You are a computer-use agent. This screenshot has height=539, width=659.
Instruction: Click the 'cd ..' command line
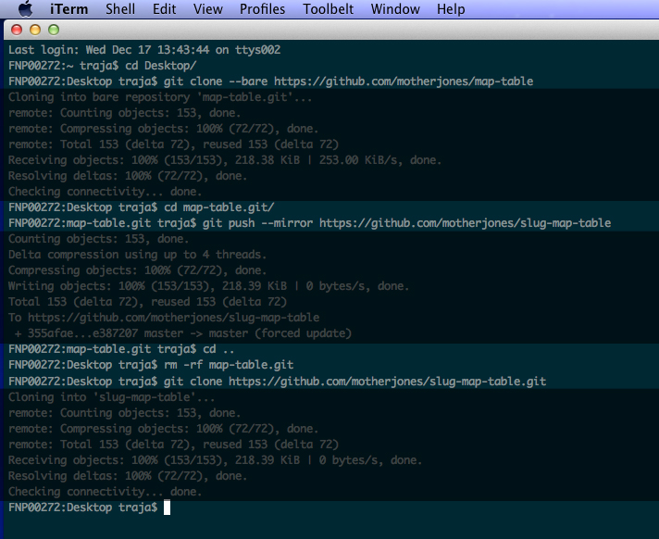click(121, 349)
